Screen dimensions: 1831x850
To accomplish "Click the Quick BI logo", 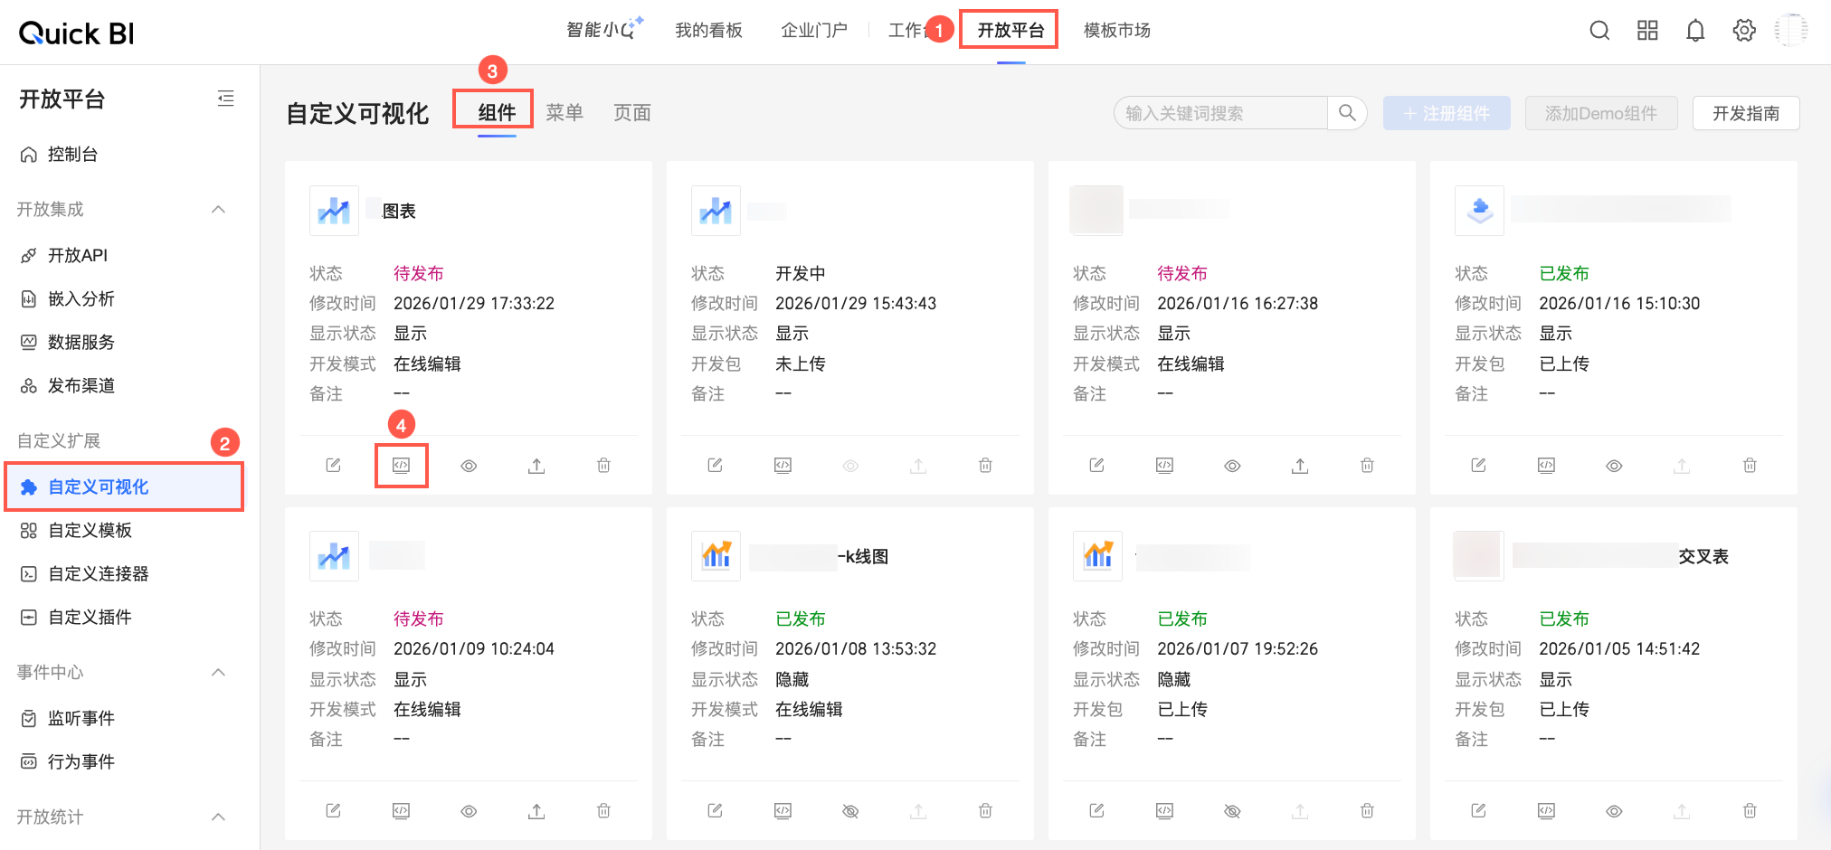I will coord(77,33).
